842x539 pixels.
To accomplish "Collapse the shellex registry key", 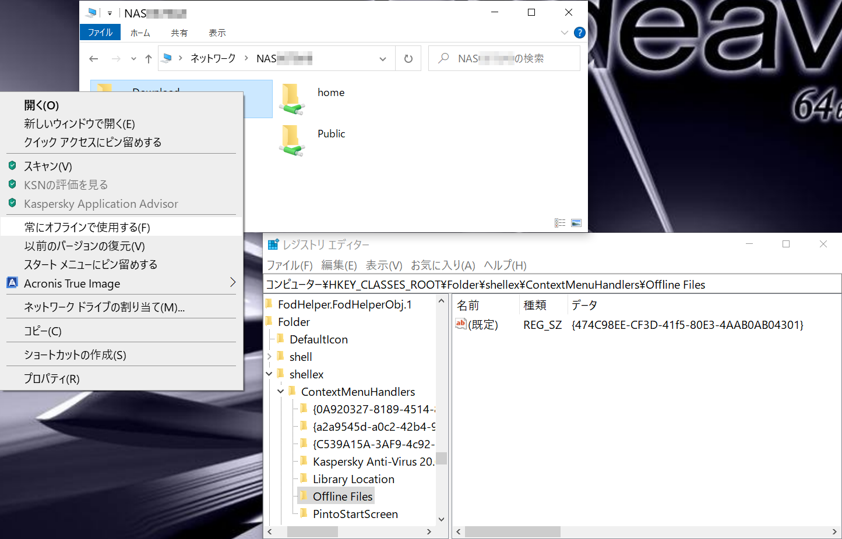I will (269, 374).
